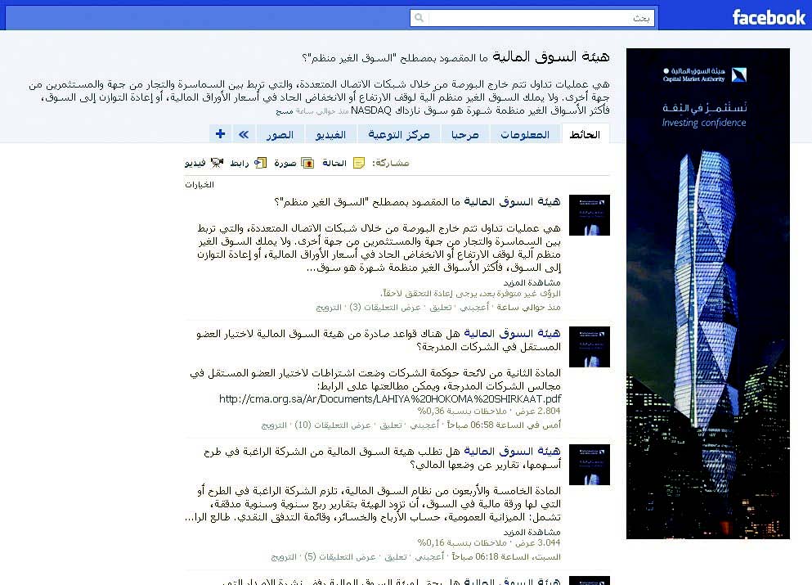Open the مركز التوعية tab
Viewport: 812px width, 585px height.
point(398,133)
